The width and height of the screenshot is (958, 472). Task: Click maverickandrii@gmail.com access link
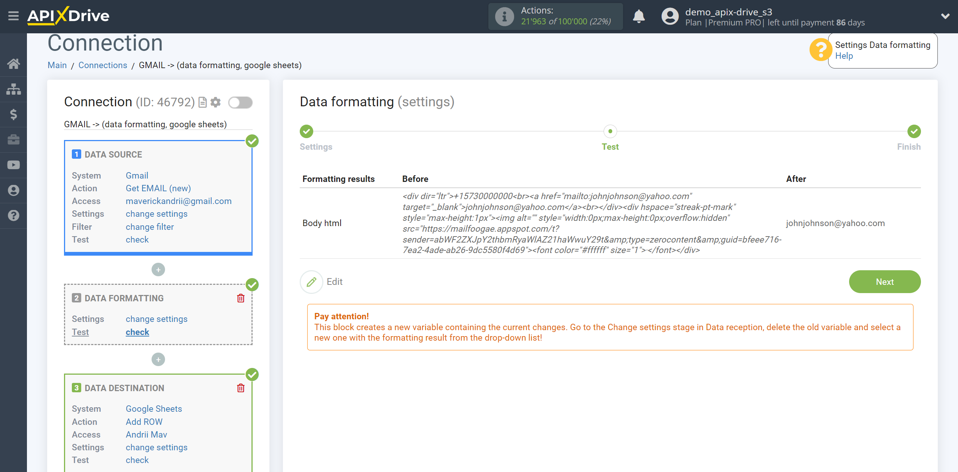click(x=179, y=201)
